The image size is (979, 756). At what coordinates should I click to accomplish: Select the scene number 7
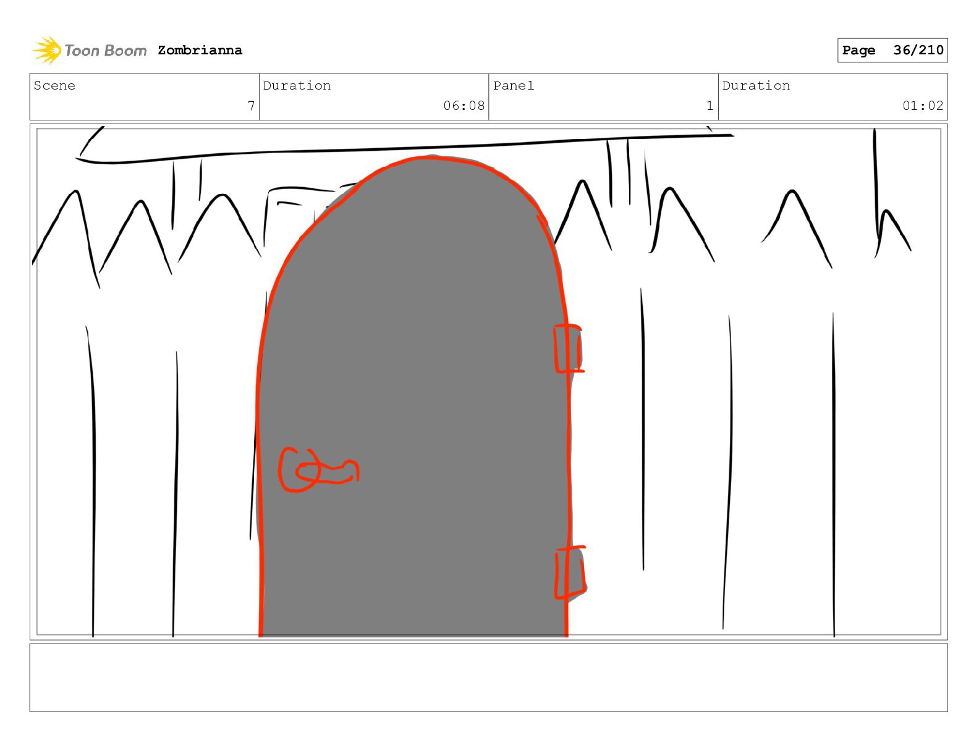(251, 106)
